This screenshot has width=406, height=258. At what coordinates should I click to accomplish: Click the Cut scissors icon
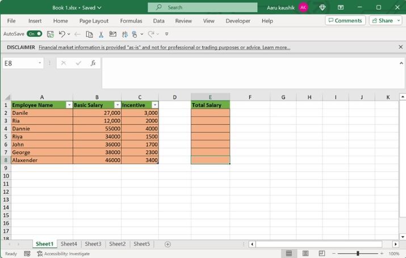click(x=101, y=34)
